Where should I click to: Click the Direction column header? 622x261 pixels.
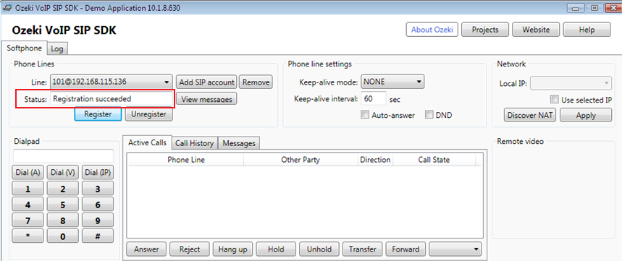(x=375, y=160)
